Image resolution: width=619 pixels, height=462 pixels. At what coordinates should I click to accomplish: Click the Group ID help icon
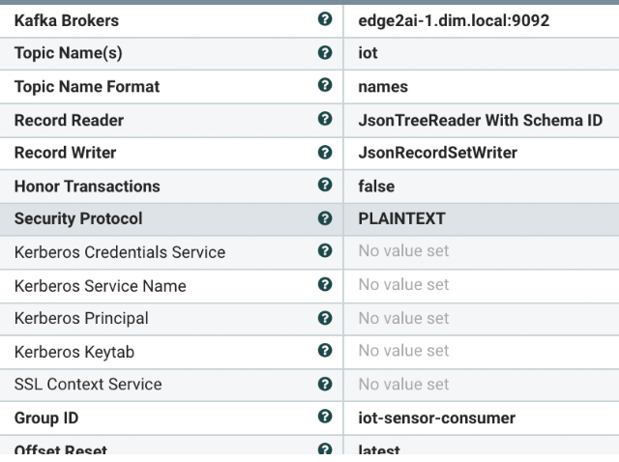(325, 417)
